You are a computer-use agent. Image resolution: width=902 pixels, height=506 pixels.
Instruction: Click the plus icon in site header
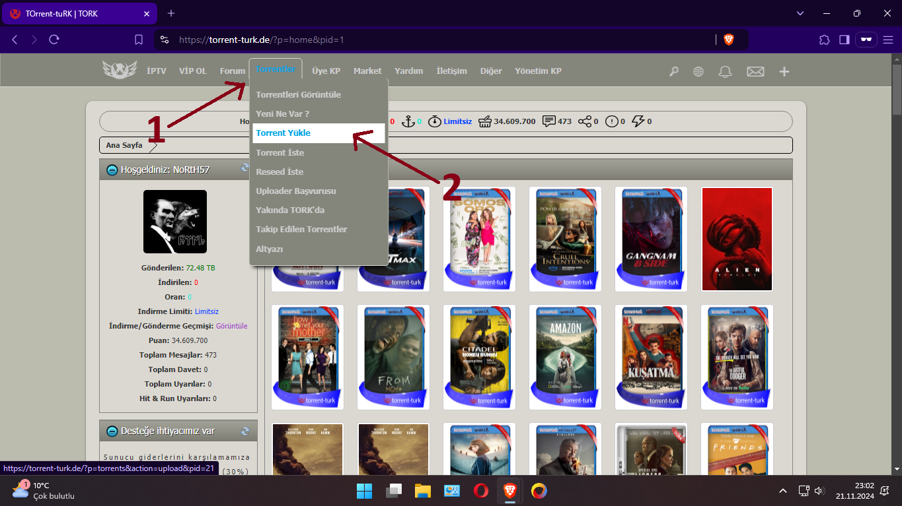pyautogui.click(x=784, y=71)
